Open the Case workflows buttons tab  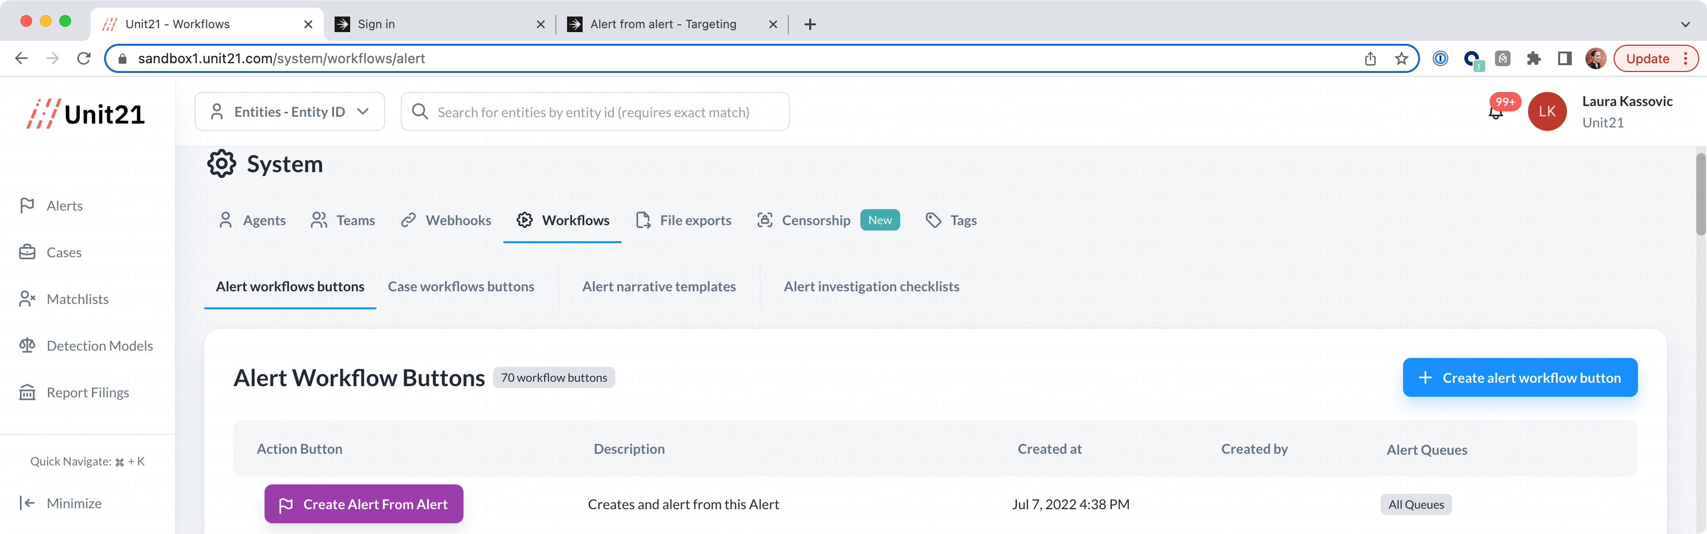461,287
